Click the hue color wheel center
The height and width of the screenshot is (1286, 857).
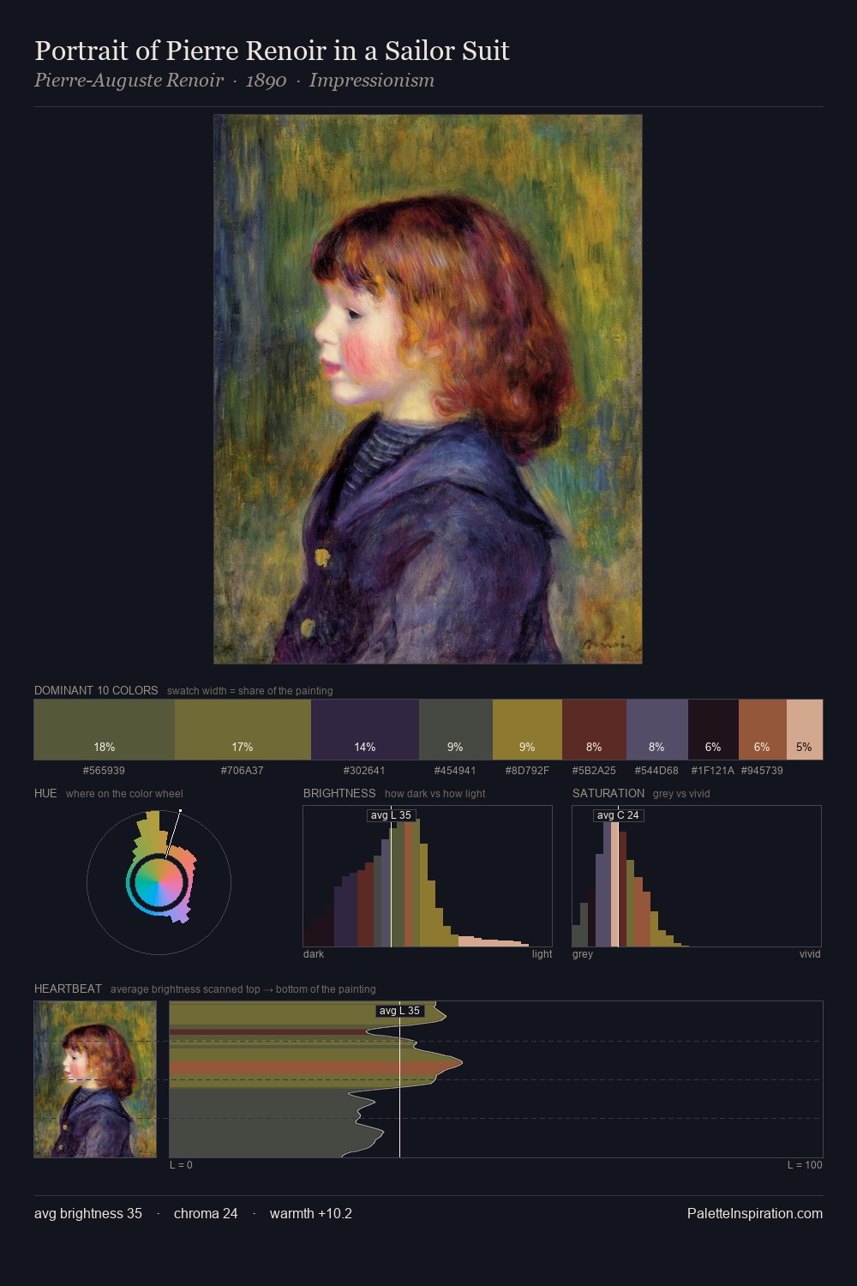point(159,882)
